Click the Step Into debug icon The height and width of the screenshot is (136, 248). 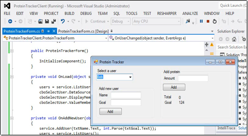[x=239, y=21]
